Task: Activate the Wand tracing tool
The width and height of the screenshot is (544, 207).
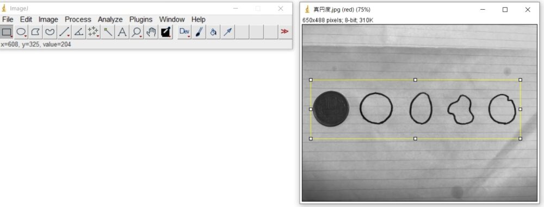Action: [x=108, y=32]
